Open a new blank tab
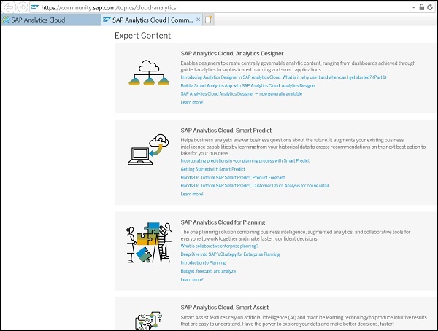This screenshot has height=331, width=438. click(210, 20)
